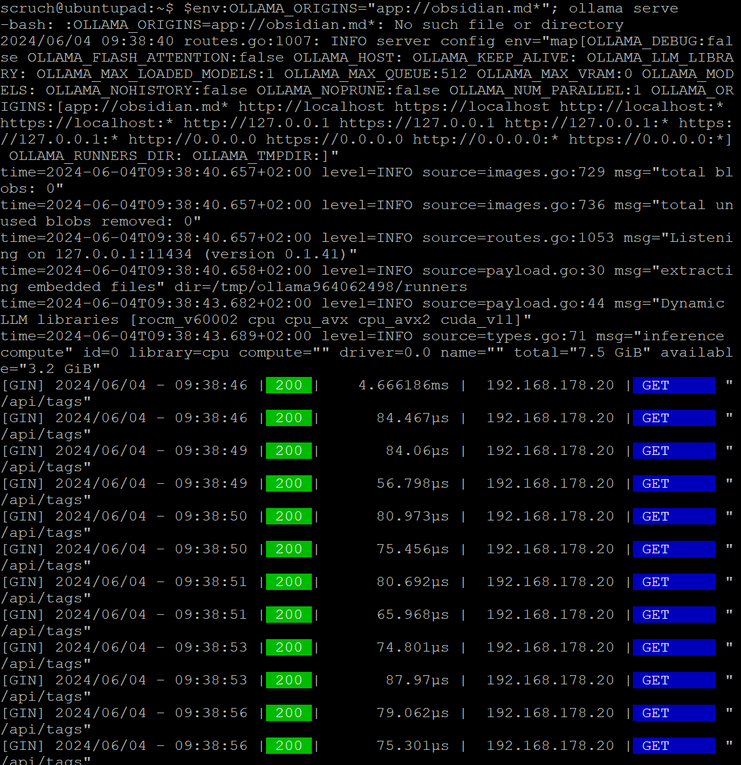Click the 200 status in the 87.97µs row

click(288, 680)
